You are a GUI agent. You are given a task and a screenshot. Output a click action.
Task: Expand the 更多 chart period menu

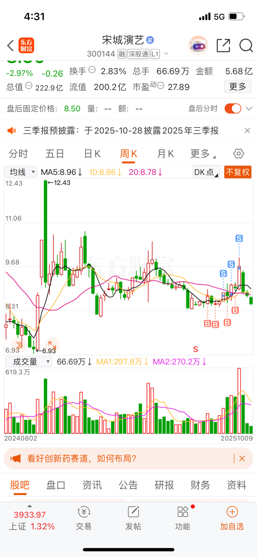[203, 154]
